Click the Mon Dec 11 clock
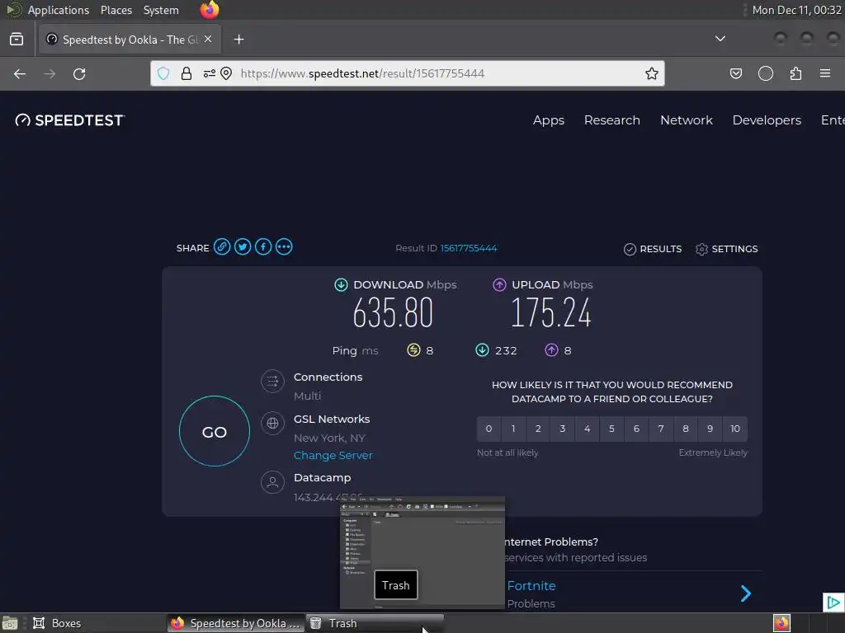Image resolution: width=845 pixels, height=633 pixels. click(x=796, y=10)
